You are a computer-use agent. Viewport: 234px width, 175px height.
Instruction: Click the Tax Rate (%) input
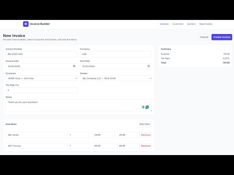point(41,90)
